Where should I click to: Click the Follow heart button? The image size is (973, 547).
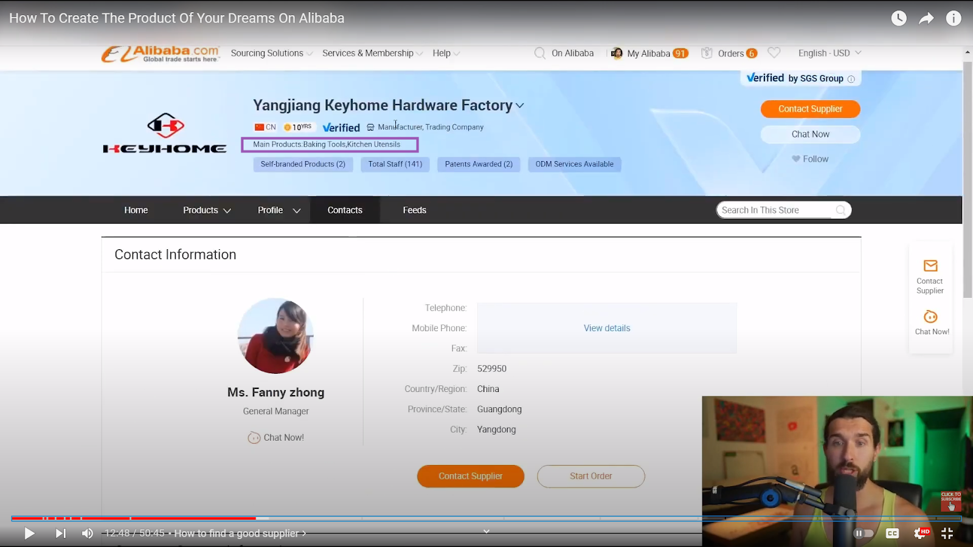click(810, 159)
